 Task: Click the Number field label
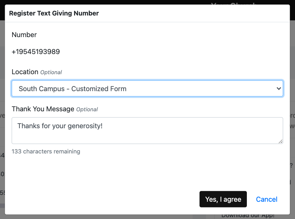(x=24, y=35)
